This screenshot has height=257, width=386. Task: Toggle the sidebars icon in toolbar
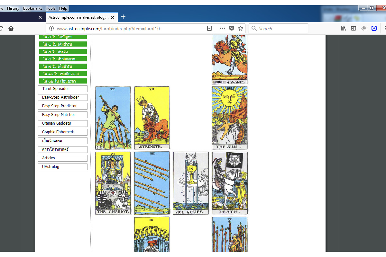[354, 28]
